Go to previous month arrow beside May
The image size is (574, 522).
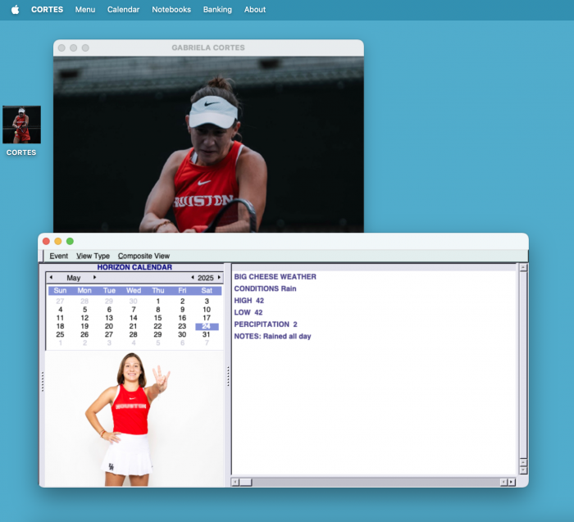pos(51,278)
